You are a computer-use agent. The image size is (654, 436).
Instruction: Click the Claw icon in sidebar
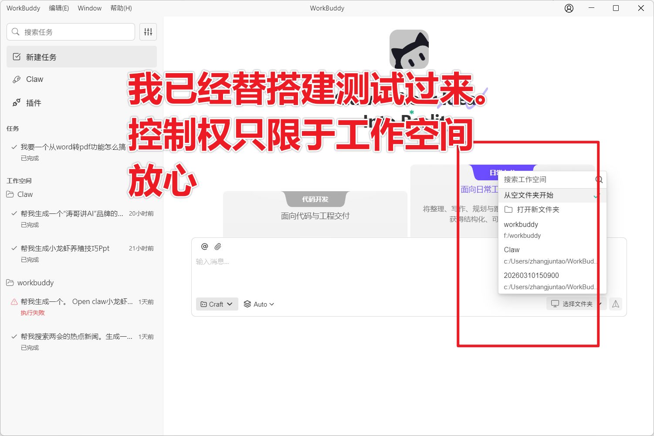[17, 79]
